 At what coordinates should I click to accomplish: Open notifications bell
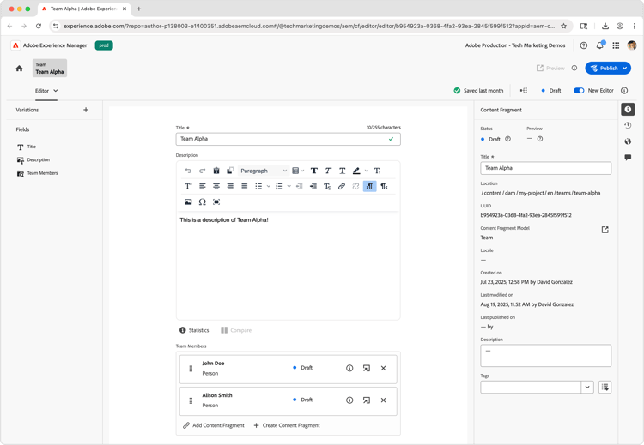pyautogui.click(x=600, y=45)
